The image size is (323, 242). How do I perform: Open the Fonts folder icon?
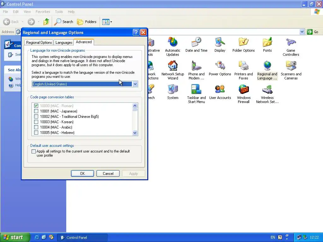point(267,44)
